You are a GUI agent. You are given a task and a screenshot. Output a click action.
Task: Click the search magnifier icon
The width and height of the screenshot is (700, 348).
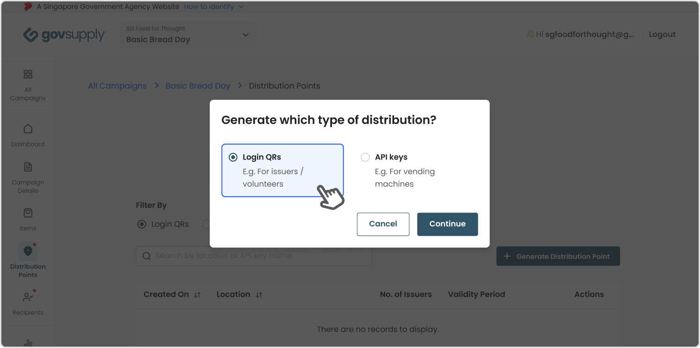(x=146, y=256)
